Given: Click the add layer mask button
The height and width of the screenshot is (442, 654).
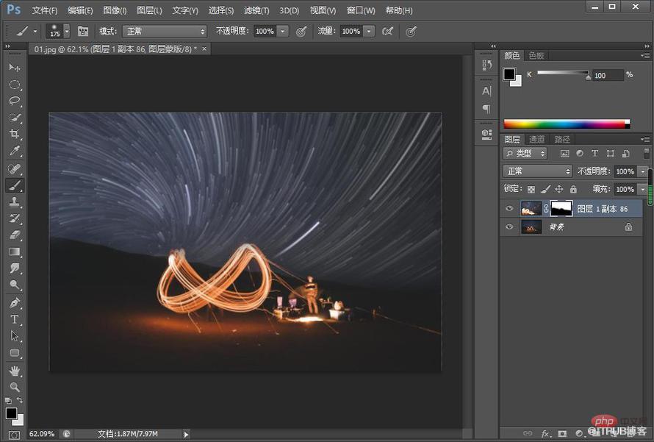Looking at the screenshot, I should pos(562,434).
